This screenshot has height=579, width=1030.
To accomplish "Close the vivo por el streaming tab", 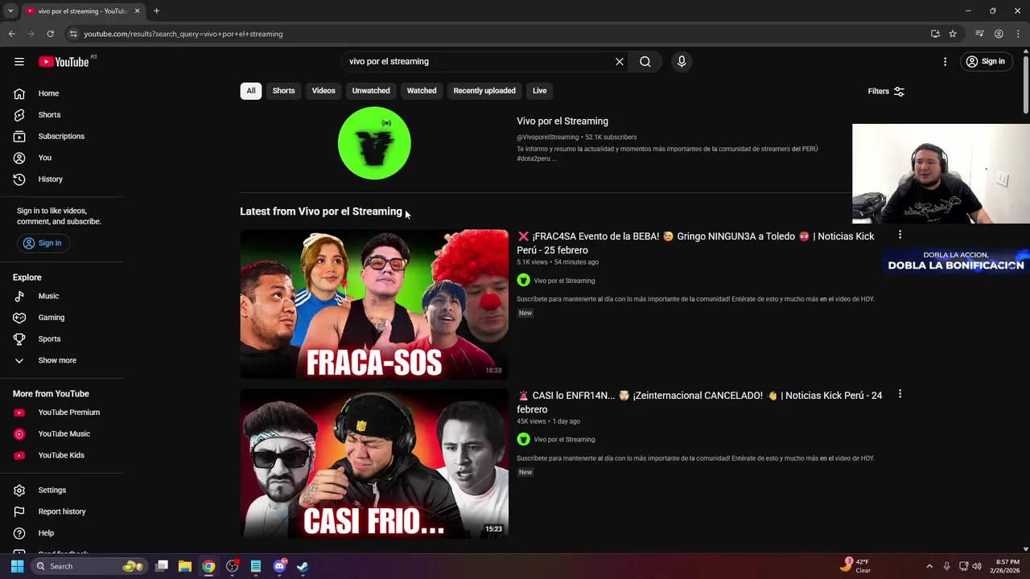I will coord(137,11).
